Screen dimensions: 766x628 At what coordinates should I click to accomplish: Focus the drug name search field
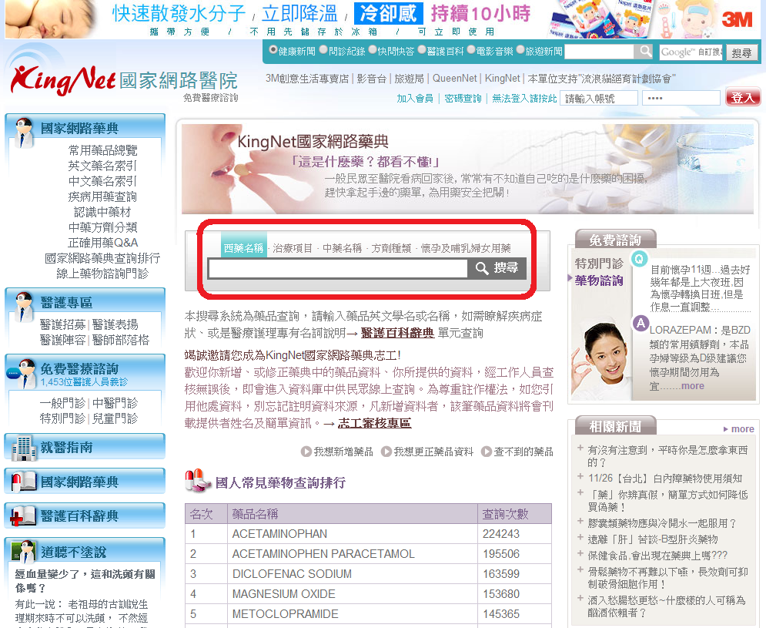point(337,268)
